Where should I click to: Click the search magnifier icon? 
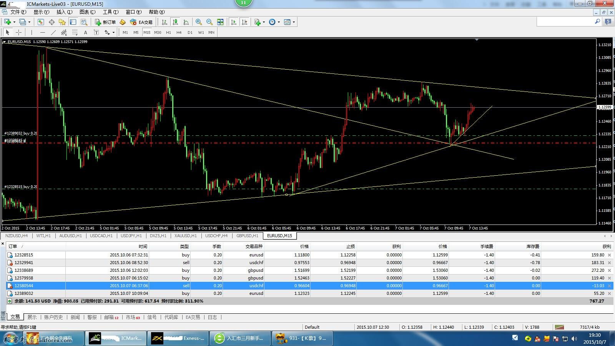point(597,22)
